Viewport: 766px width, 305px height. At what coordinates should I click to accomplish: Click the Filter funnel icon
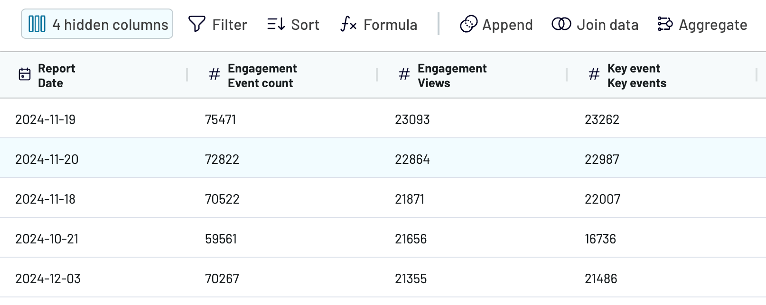pyautogui.click(x=197, y=24)
